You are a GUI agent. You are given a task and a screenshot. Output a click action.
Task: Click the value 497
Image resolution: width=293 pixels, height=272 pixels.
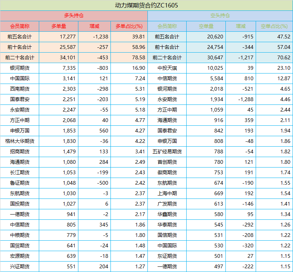pyautogui.click(x=219, y=267)
